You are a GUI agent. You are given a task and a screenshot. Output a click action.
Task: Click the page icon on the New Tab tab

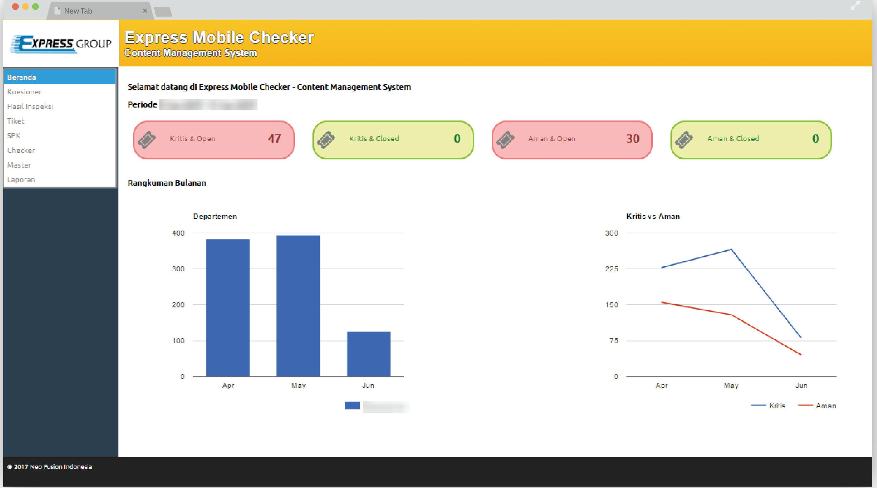click(58, 11)
